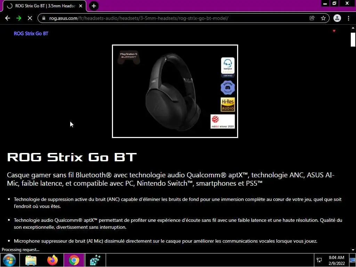Screen dimensions: 356x267
Task: Click the vertical scrollbar thumb
Action: tap(353, 40)
